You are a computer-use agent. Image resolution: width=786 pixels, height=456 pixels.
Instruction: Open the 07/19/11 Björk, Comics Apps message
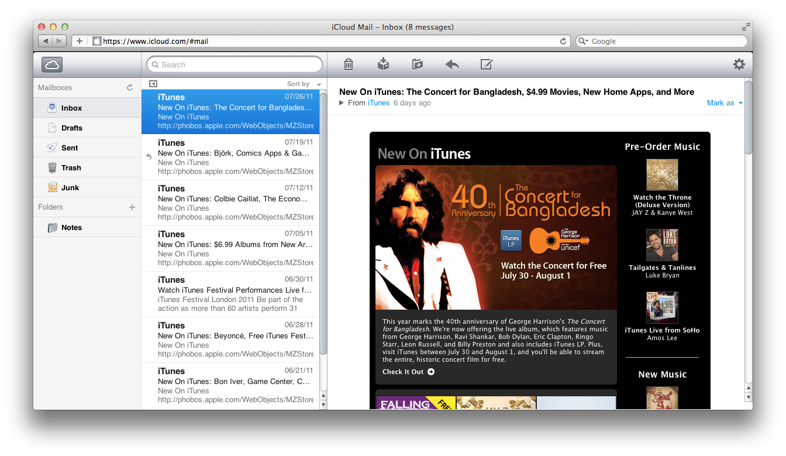pyautogui.click(x=230, y=157)
